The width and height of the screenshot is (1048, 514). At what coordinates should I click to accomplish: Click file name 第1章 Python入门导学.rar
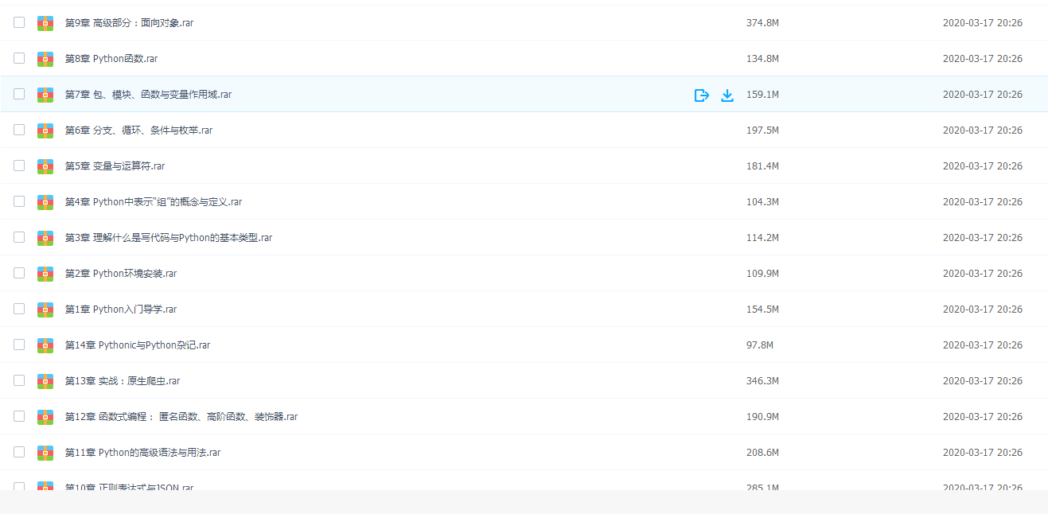(121, 310)
